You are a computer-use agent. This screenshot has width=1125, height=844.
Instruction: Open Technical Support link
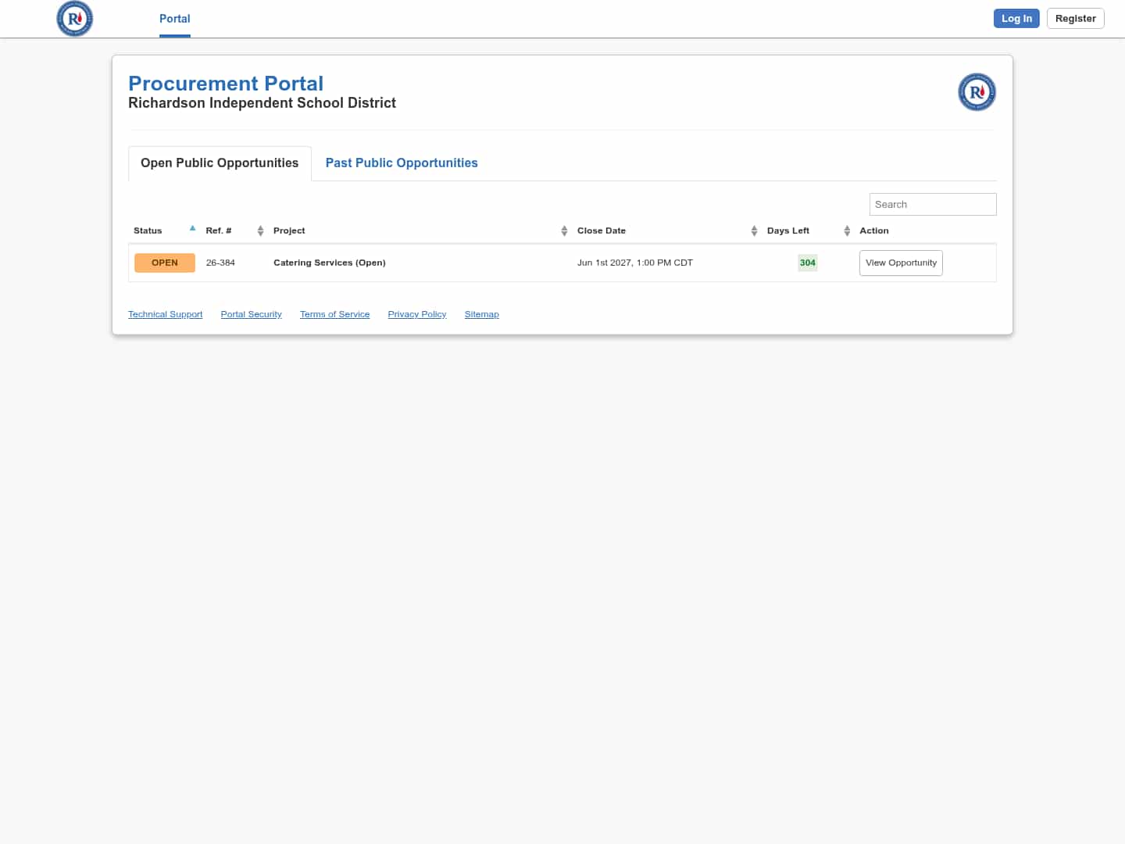click(165, 314)
